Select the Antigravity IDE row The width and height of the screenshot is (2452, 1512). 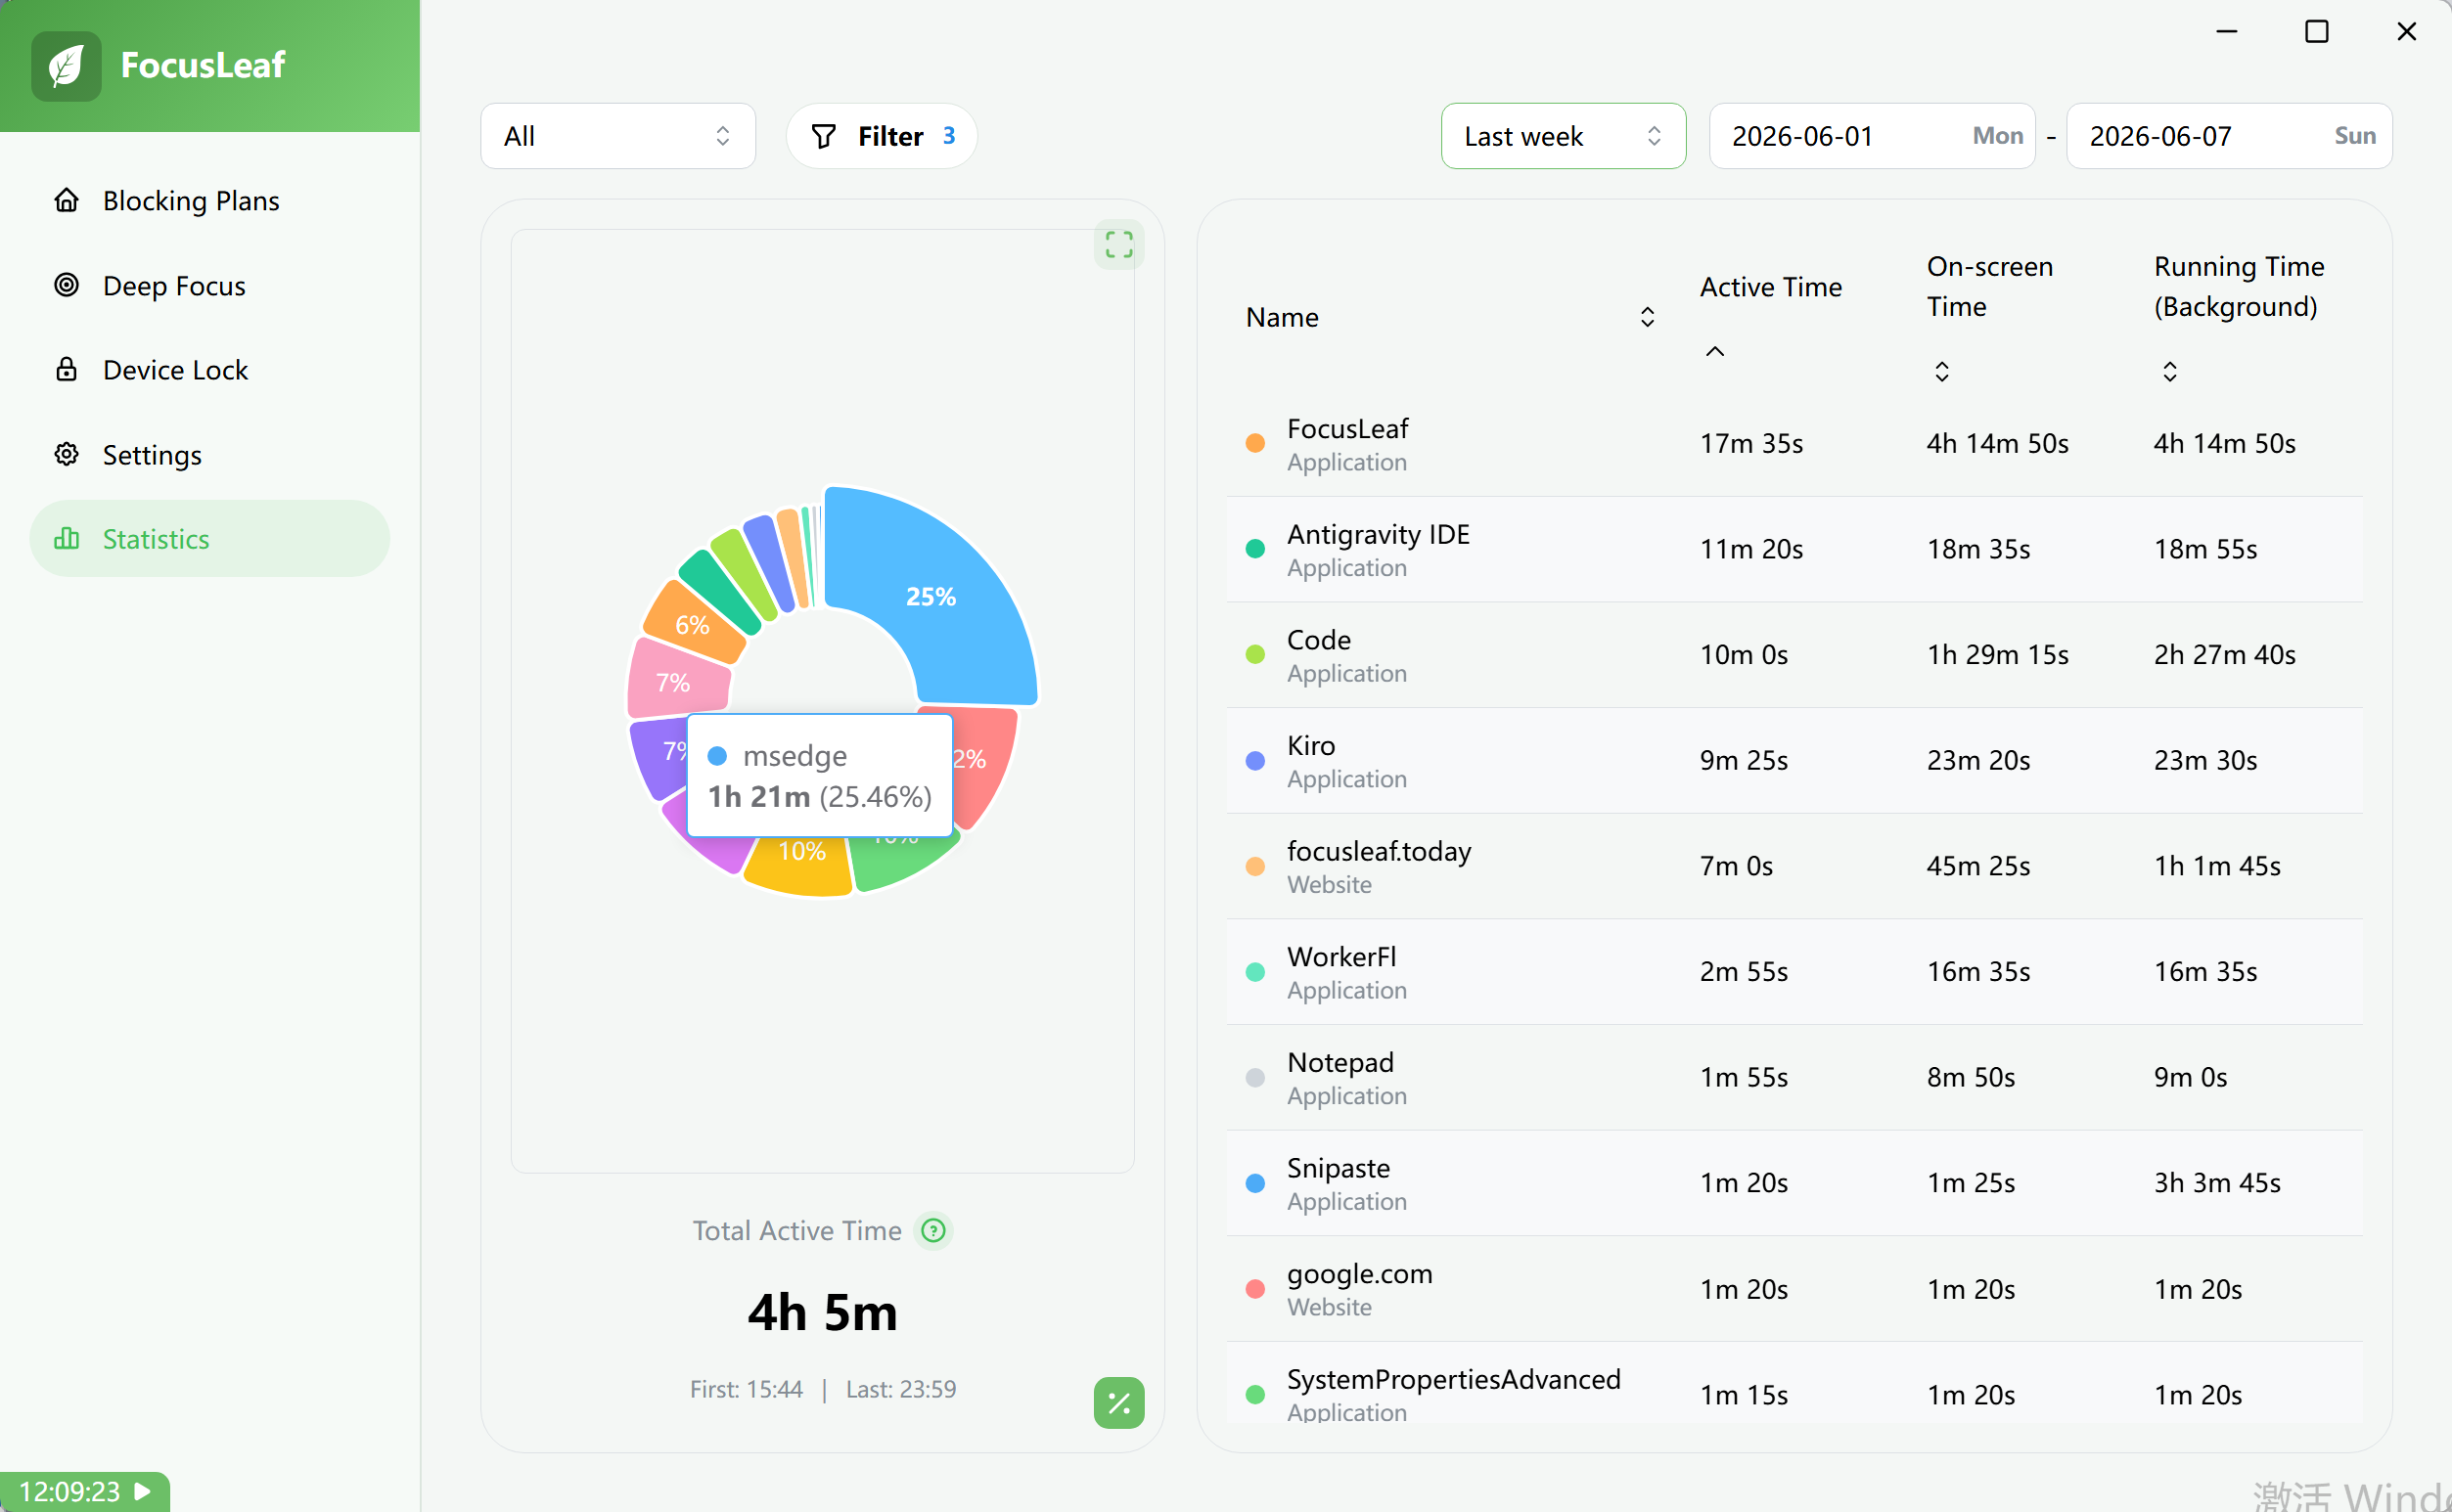click(x=1794, y=550)
